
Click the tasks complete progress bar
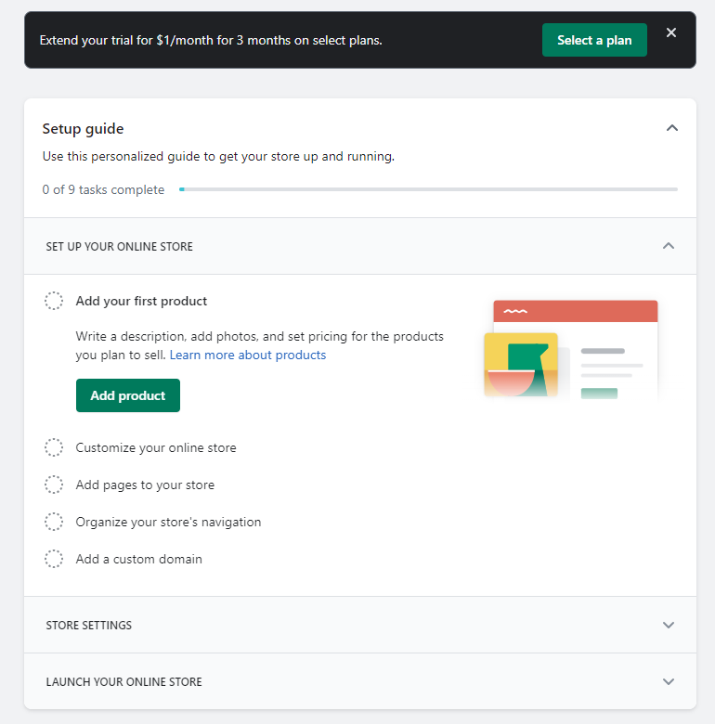pyautogui.click(x=428, y=189)
